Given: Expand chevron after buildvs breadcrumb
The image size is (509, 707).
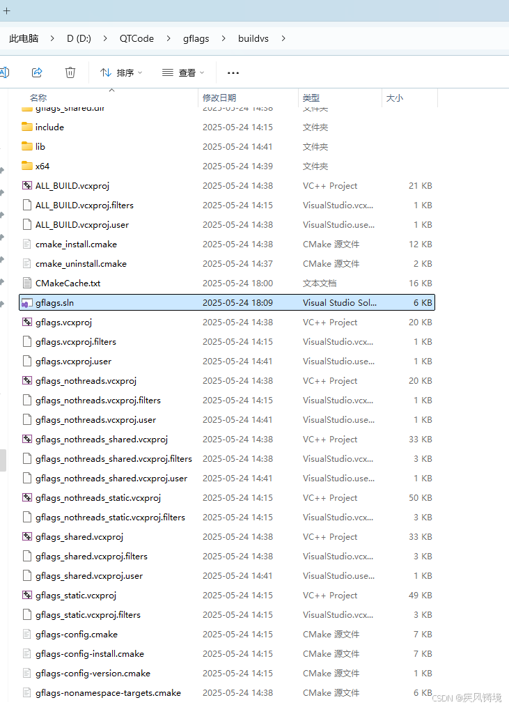Looking at the screenshot, I should [283, 38].
